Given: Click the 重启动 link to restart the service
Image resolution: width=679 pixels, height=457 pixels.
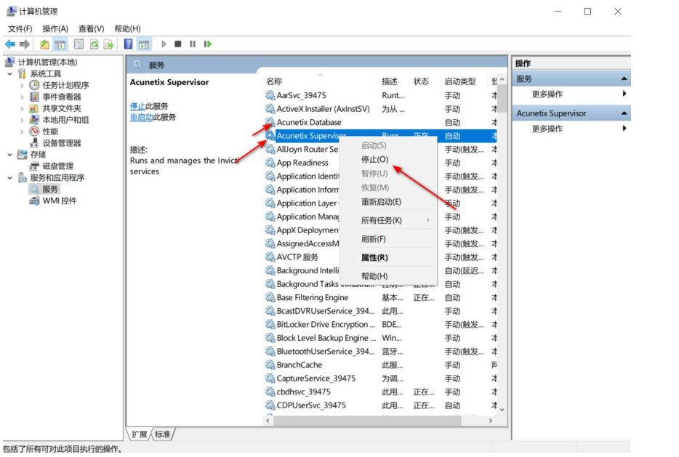Looking at the screenshot, I should click(x=141, y=117).
